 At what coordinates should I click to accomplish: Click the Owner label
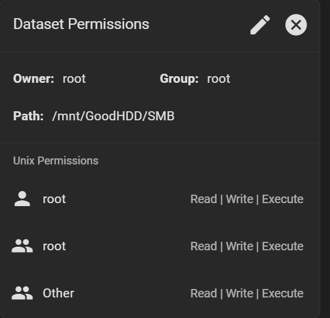34,79
